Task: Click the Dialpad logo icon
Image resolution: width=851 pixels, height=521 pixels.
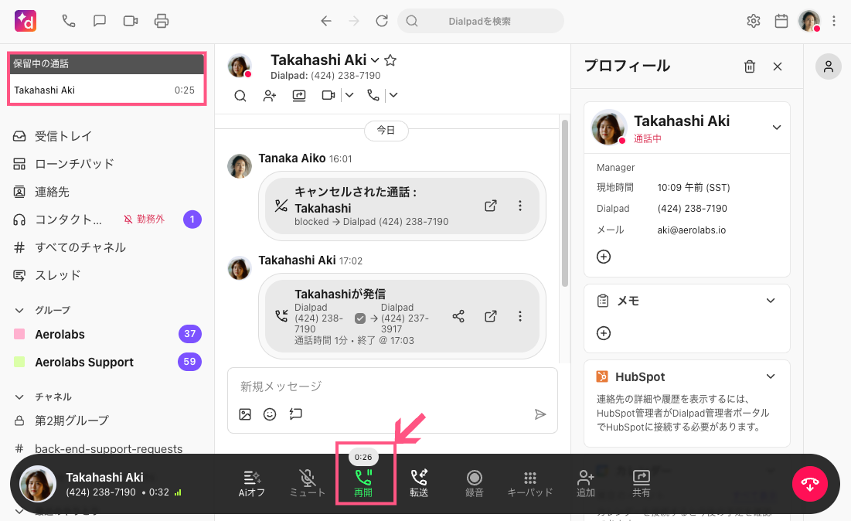Action: click(x=26, y=21)
